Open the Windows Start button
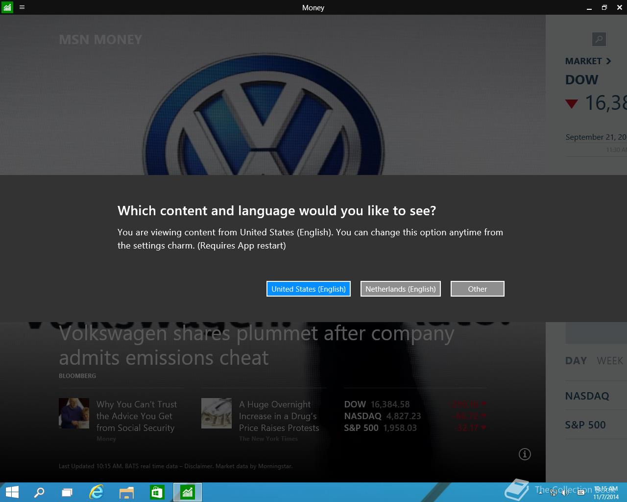This screenshot has width=627, height=502. coord(12,492)
